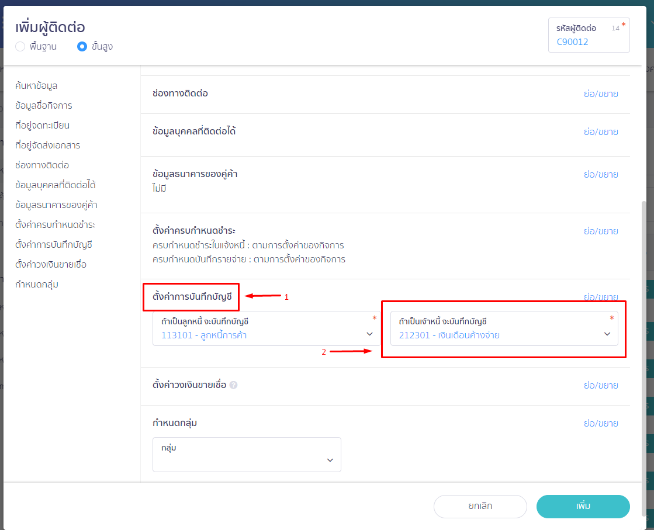This screenshot has width=654, height=530.
Task: Jump to ที่อยู่จัดส่งเอกสาร section
Action: tap(48, 146)
